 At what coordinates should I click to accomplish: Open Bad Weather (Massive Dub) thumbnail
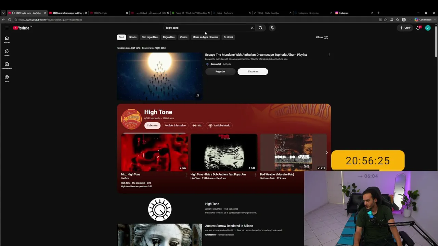pyautogui.click(x=293, y=152)
